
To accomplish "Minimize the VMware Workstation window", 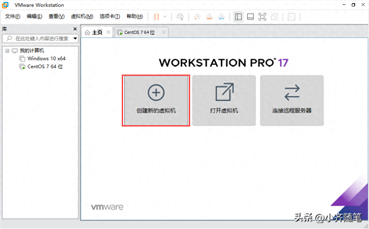I will pyautogui.click(x=343, y=5).
